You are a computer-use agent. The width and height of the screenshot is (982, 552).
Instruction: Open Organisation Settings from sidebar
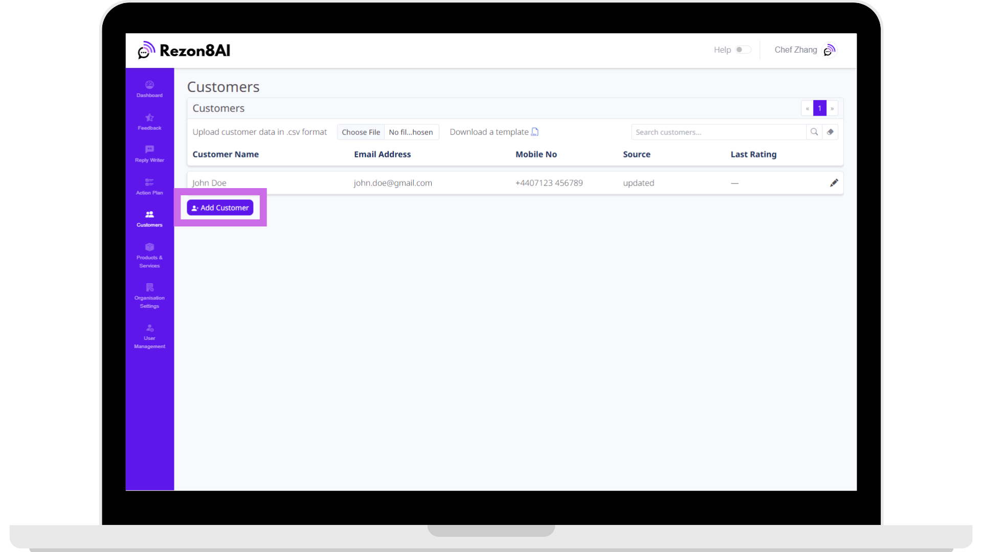click(149, 295)
